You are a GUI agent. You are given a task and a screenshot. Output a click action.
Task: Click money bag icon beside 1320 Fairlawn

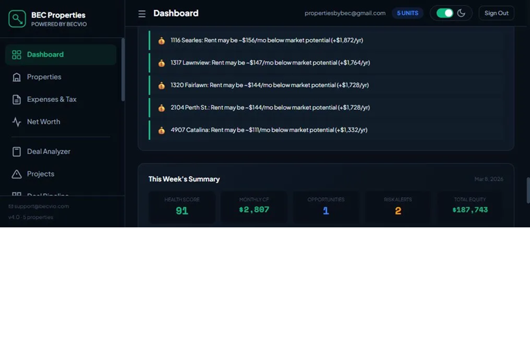(162, 85)
